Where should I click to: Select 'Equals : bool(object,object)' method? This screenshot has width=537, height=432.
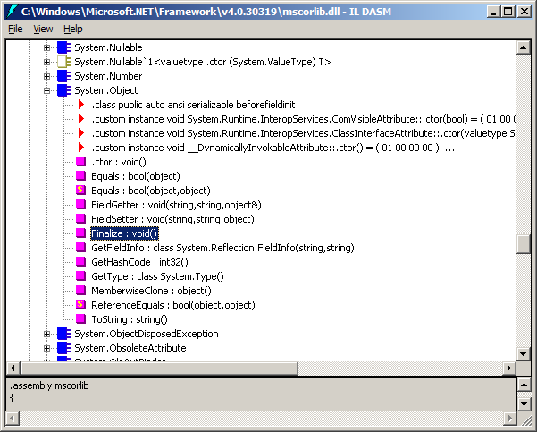(151, 191)
